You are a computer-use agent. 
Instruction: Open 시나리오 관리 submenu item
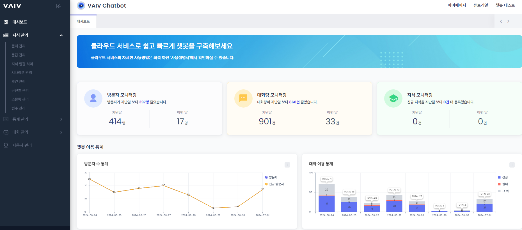22,73
